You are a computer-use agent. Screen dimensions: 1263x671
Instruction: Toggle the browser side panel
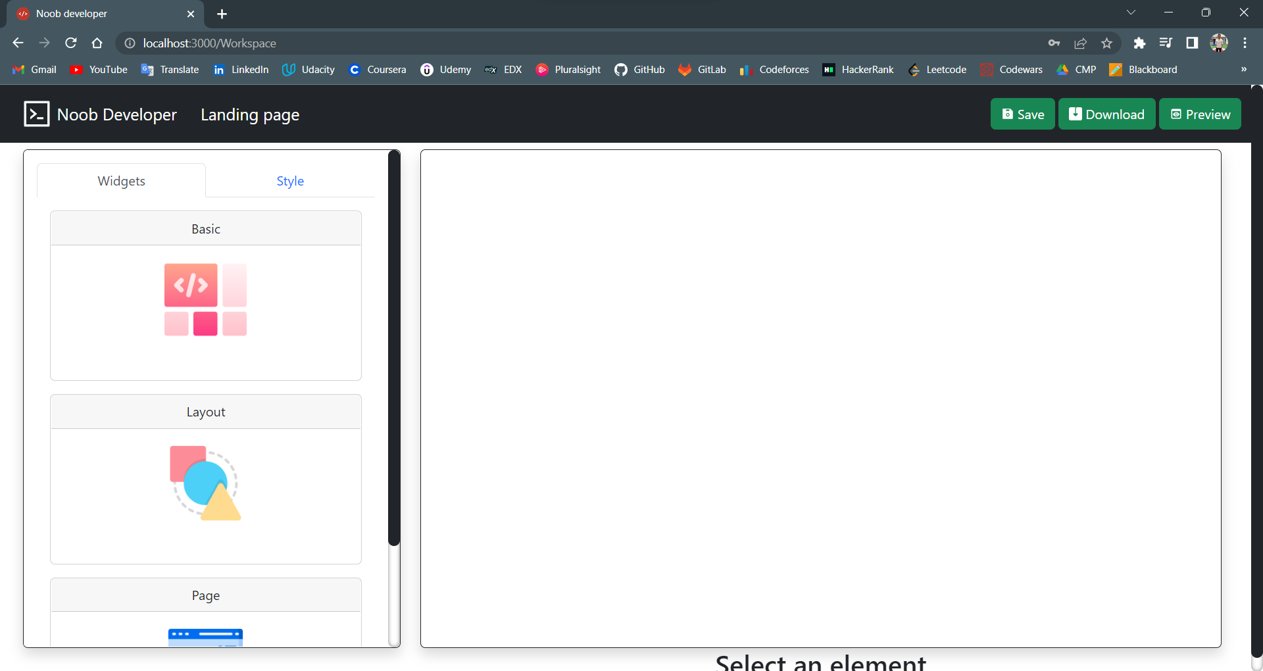coord(1192,43)
